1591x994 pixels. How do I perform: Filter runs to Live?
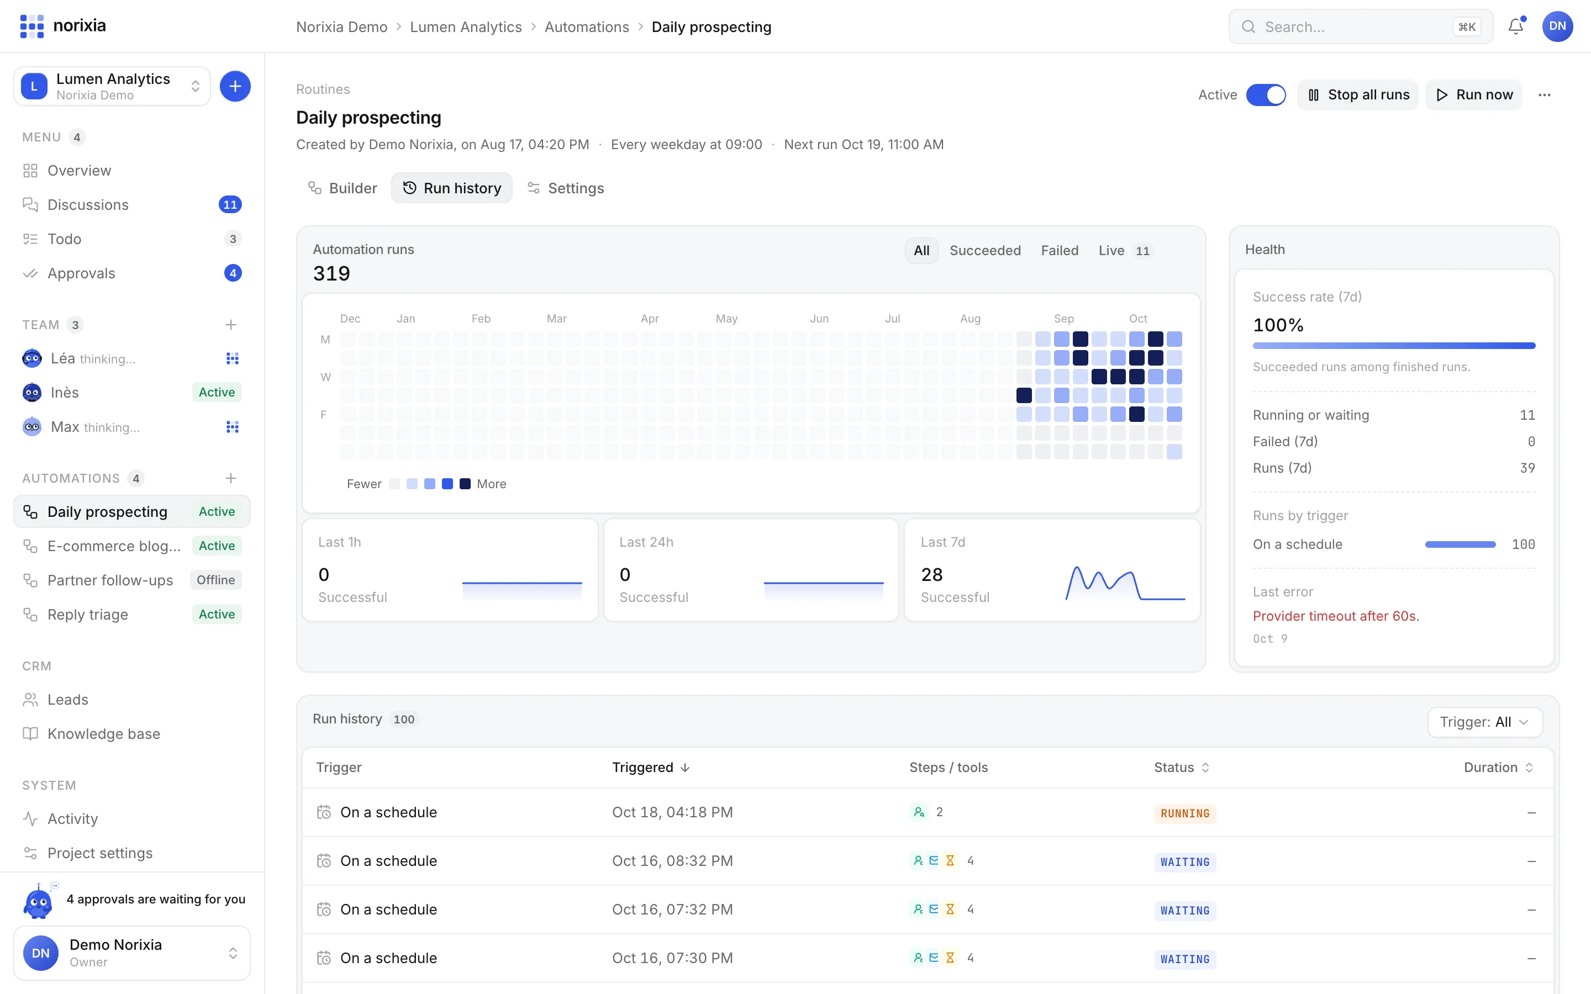click(x=1125, y=251)
